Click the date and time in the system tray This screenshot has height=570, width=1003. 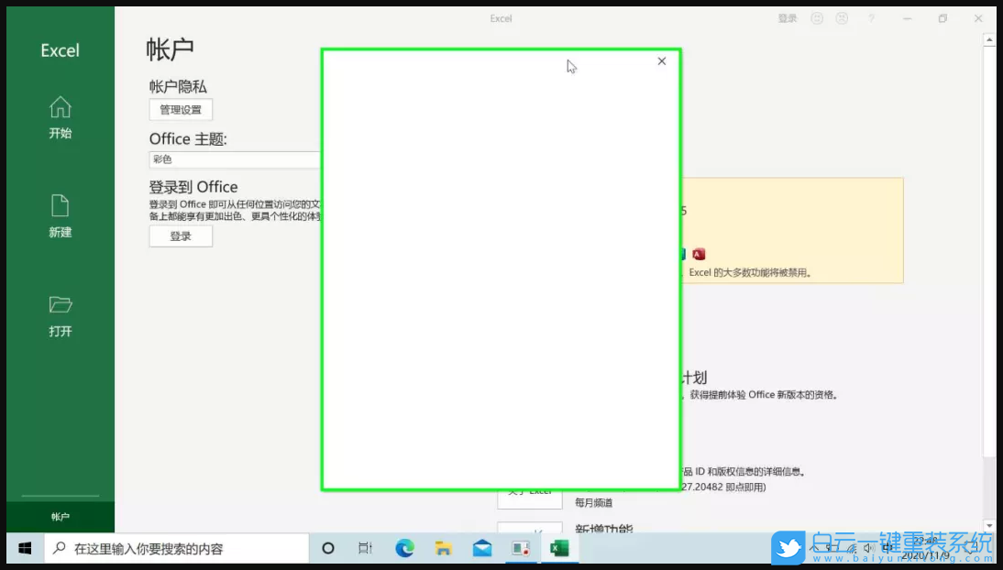926,547
